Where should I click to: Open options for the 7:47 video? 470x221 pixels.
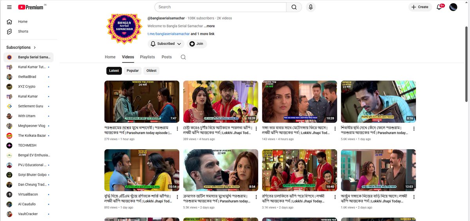pos(177,128)
